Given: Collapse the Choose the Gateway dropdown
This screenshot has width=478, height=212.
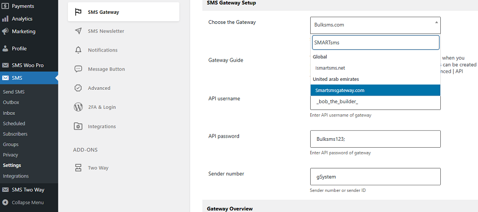Looking at the screenshot, I should coord(375,25).
